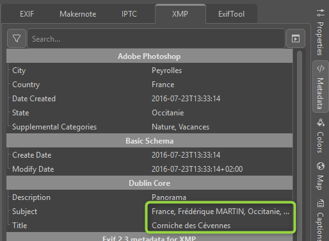Switch to the Makernote tab
The image size is (329, 241).
pyautogui.click(x=78, y=14)
